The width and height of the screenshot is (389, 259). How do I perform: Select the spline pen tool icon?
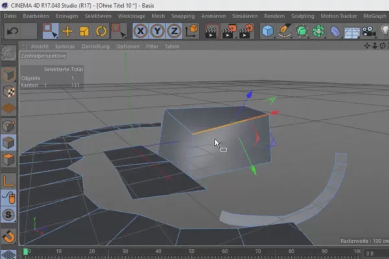[x=285, y=31]
